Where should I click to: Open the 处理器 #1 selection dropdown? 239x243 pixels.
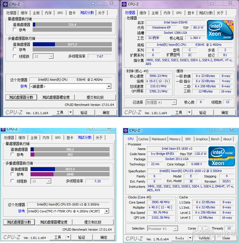[174, 102]
